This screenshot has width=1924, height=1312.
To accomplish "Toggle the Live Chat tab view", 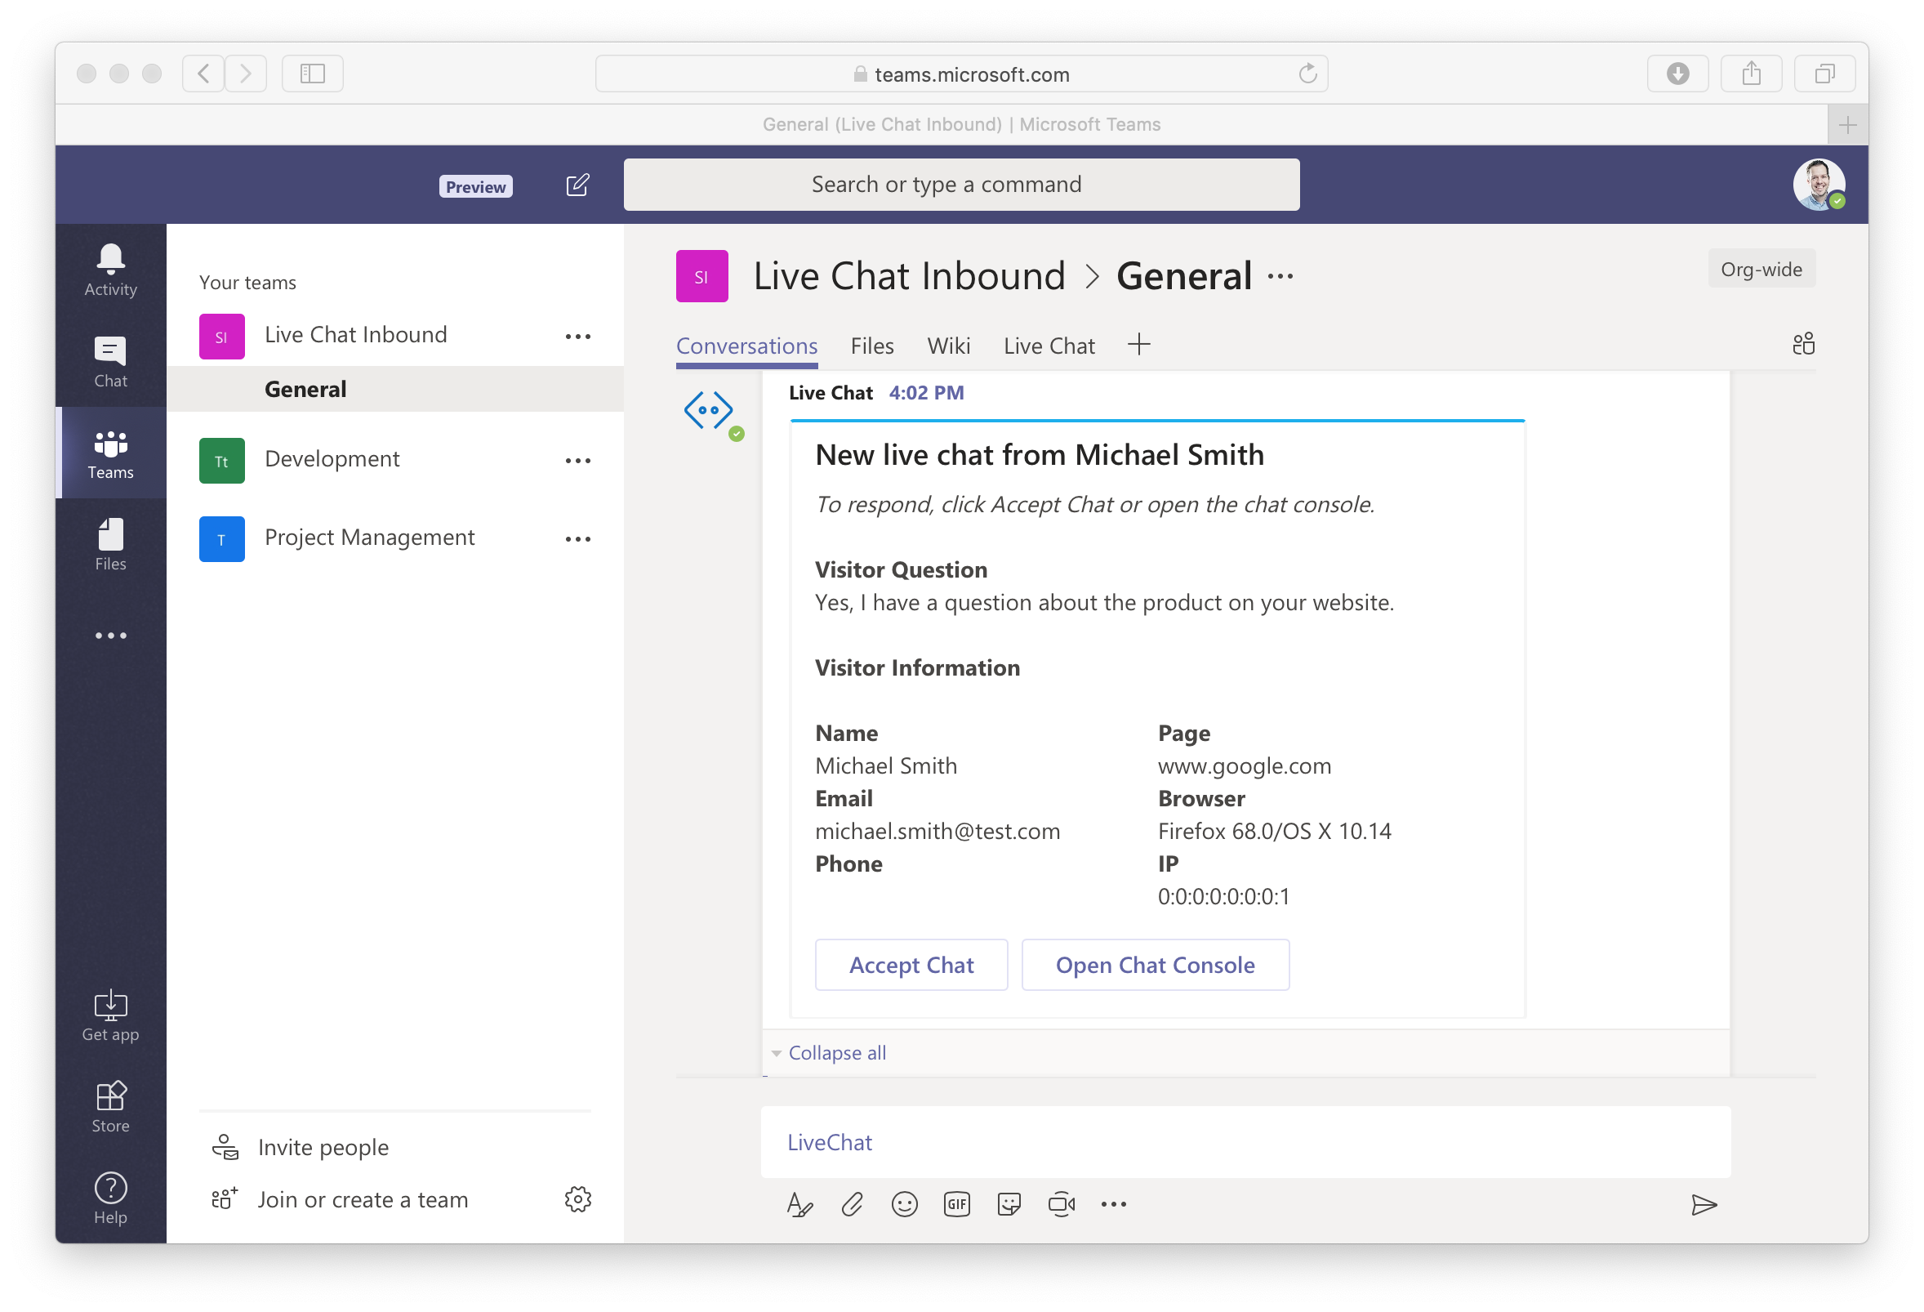I will [x=1047, y=346].
